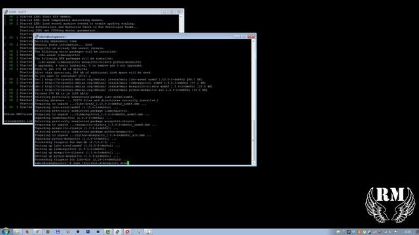This screenshot has width=419, height=235.
Task: Click 'Starting LSB: set CPUFreq kernel parameters' in the back window
Action: coord(60,31)
